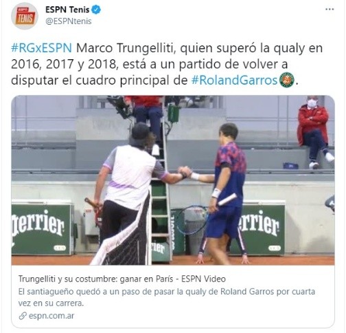Open the match video thumbnail image

coord(173,180)
